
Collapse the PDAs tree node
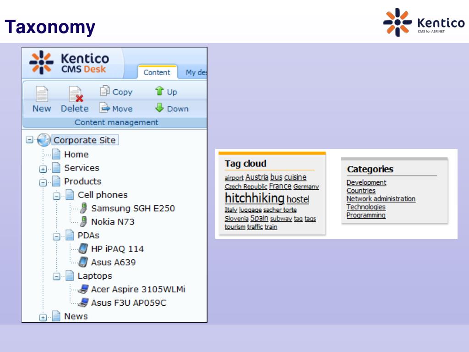point(56,236)
